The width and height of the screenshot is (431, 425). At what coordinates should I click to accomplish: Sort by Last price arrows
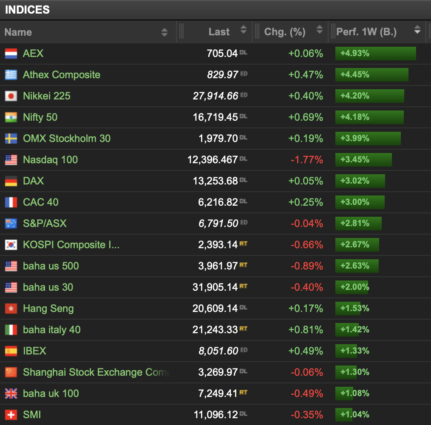tap(244, 29)
